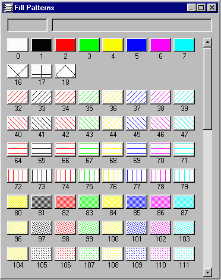Select cyan weave pattern 103

184,228
